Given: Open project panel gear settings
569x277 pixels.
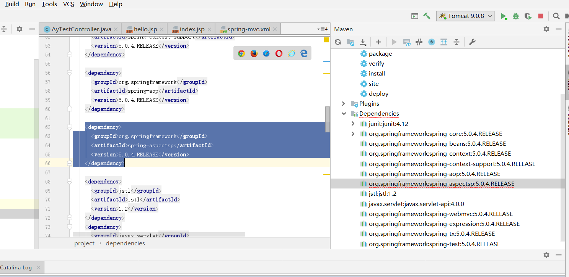Looking at the screenshot, I should pyautogui.click(x=20, y=29).
